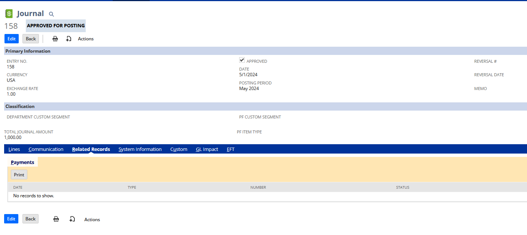This screenshot has width=527, height=235.
Task: Click the Entry No. label
Action: coord(17,61)
